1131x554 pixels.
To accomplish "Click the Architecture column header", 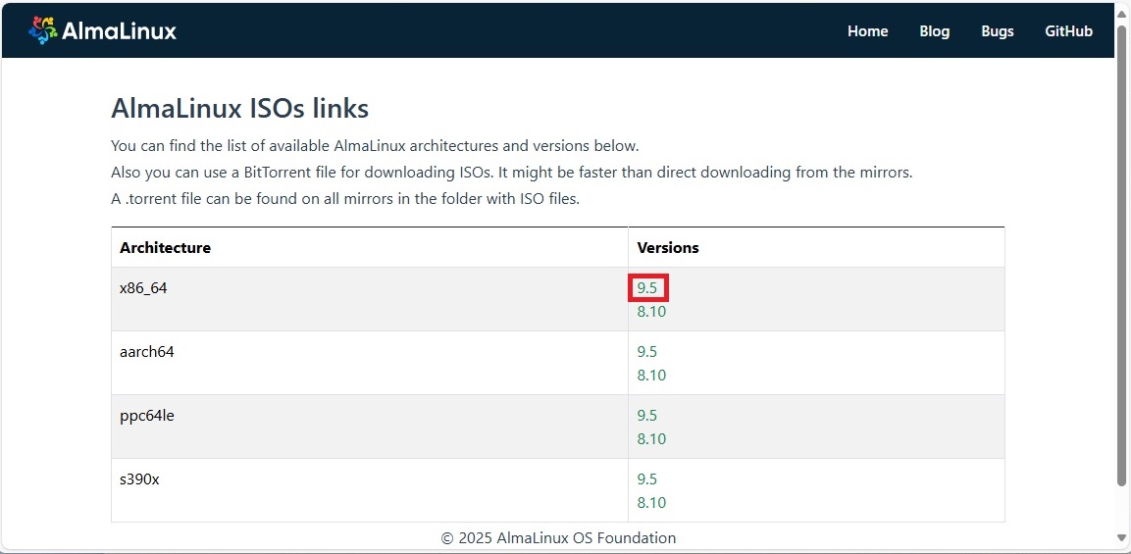I will [x=369, y=247].
